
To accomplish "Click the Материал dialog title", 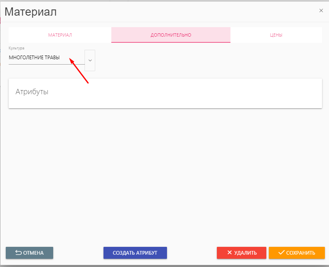I will [x=31, y=12].
